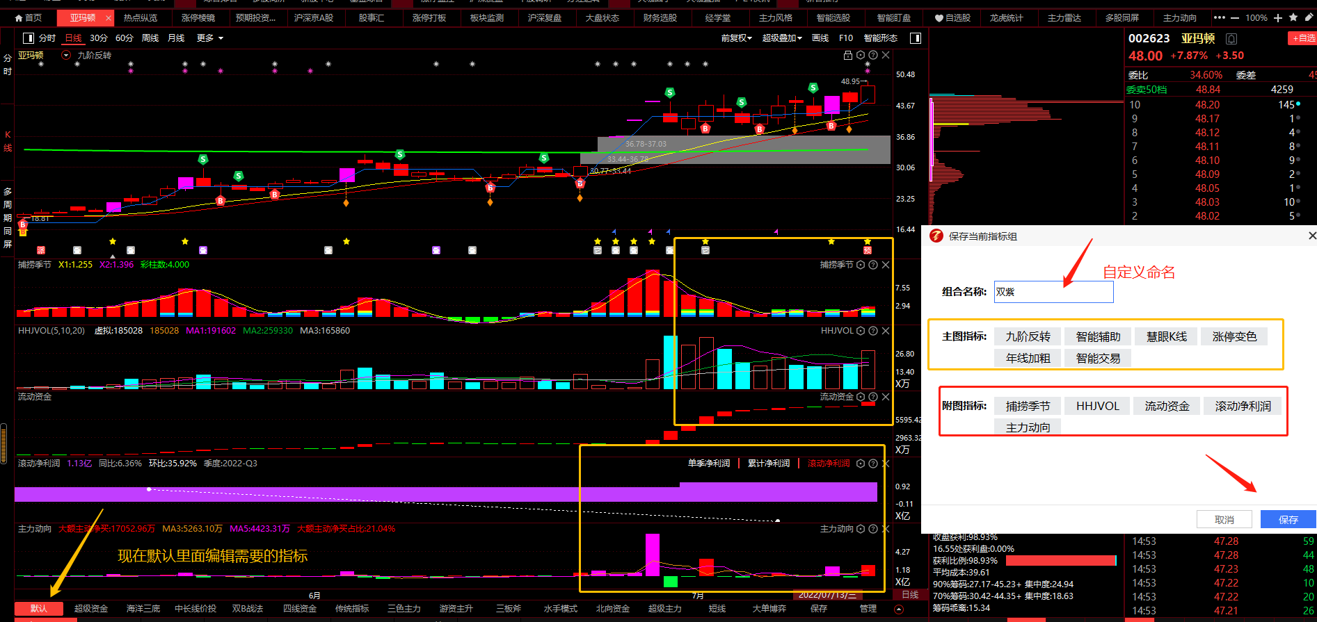Open the 热点纵览 tab
1317x622 pixels.
[x=141, y=17]
